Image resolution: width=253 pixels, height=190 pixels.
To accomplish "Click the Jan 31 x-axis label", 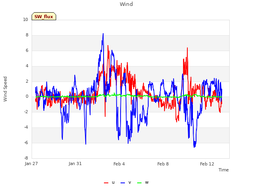I will [75, 163].
